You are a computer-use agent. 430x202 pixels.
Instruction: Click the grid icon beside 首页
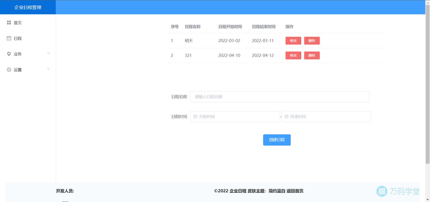tap(9, 23)
